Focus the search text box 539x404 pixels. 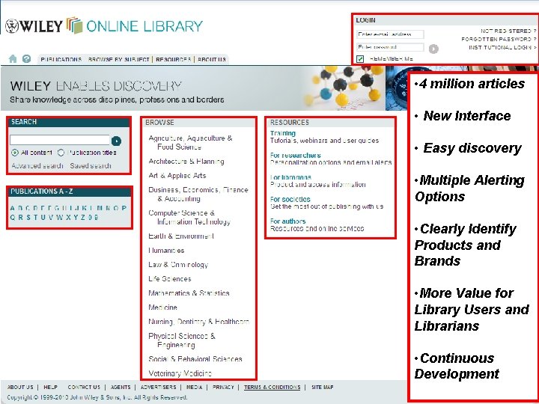(x=60, y=140)
